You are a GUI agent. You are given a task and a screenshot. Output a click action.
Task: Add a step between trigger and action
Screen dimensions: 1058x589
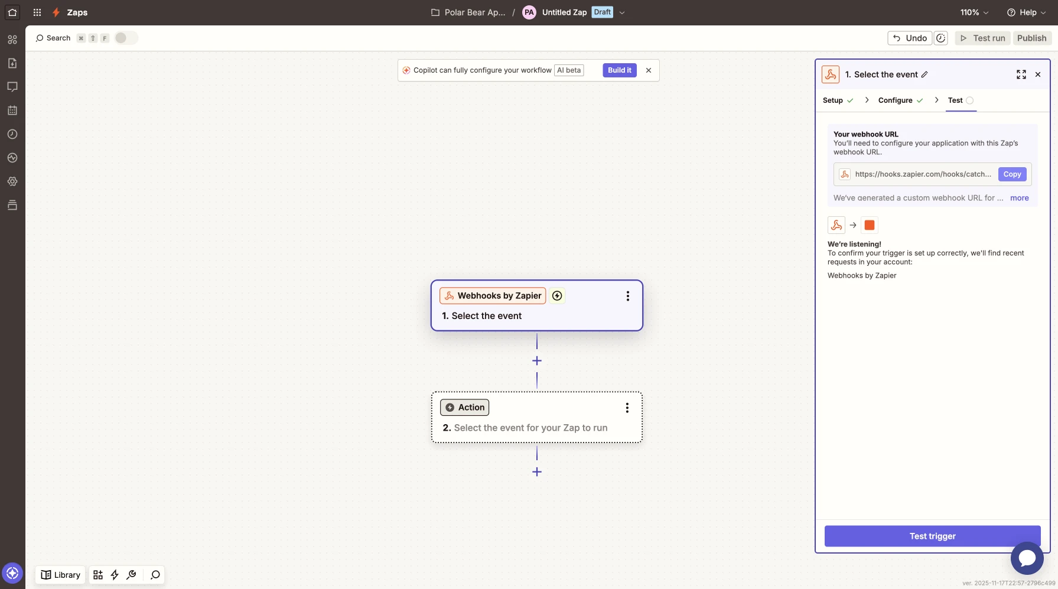coord(537,360)
